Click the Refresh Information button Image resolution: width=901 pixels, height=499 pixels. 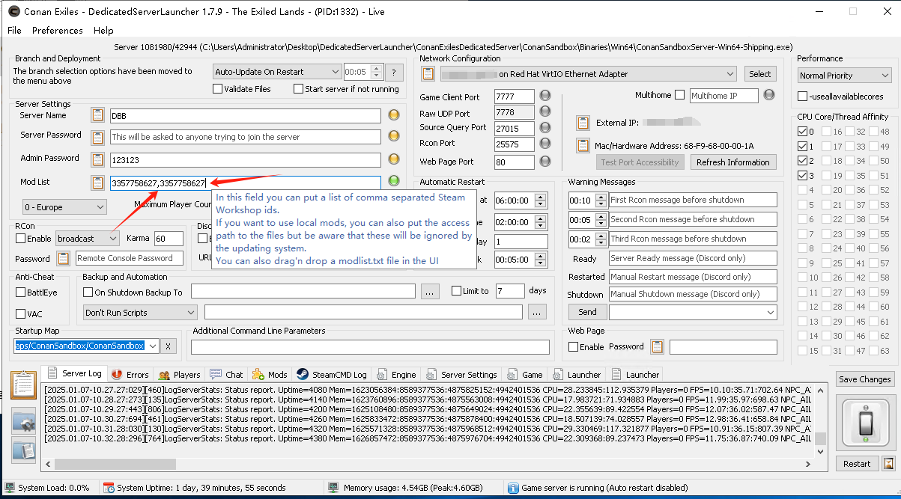pyautogui.click(x=732, y=162)
